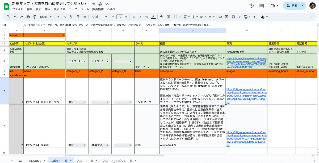Collapse the toolbar with chevron
Screen dimensions: 319x163
pyautogui.click(x=310, y=17)
